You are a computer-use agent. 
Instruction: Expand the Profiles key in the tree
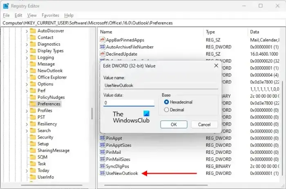point(27,110)
